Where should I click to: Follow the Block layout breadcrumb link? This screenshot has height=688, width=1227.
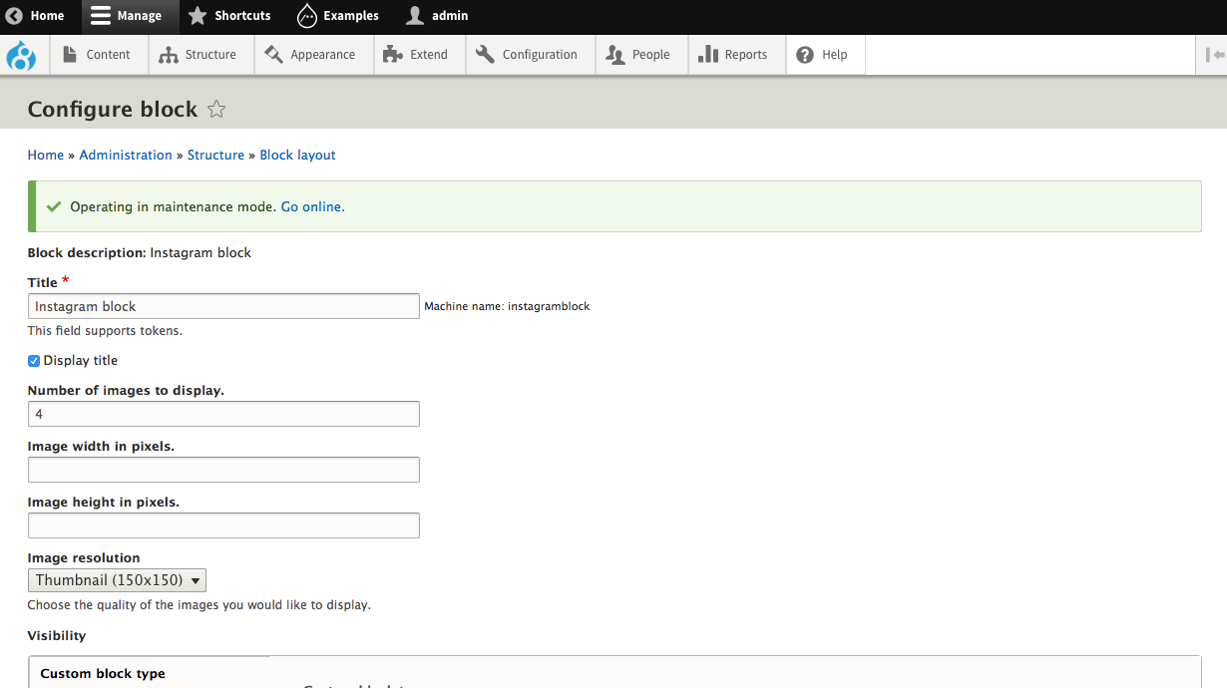coord(297,155)
